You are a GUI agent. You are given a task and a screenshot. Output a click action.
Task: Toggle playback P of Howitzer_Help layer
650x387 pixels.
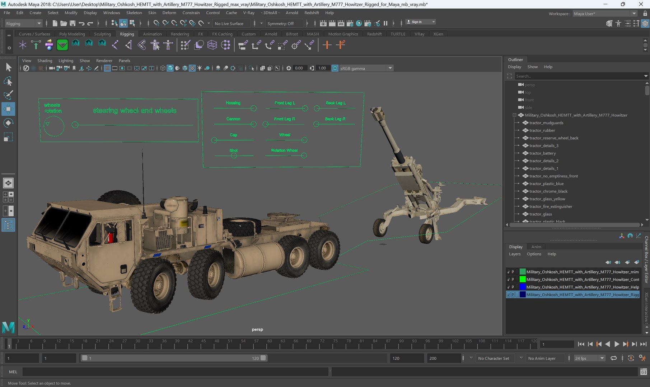pos(513,287)
